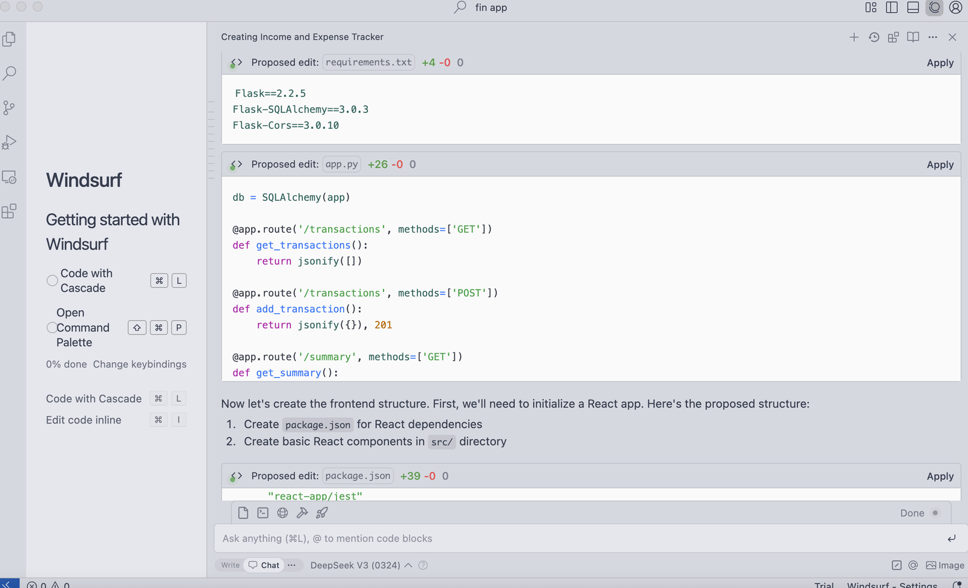Click the 'Creating Income and Expense Tracker' title
The height and width of the screenshot is (588, 968).
302,37
